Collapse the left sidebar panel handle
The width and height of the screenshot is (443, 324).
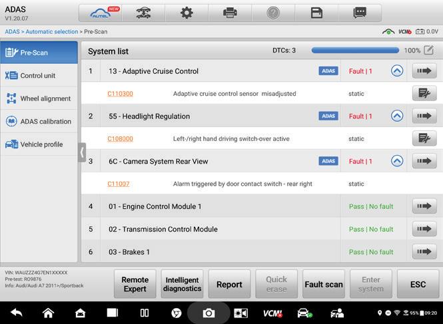coord(82,152)
